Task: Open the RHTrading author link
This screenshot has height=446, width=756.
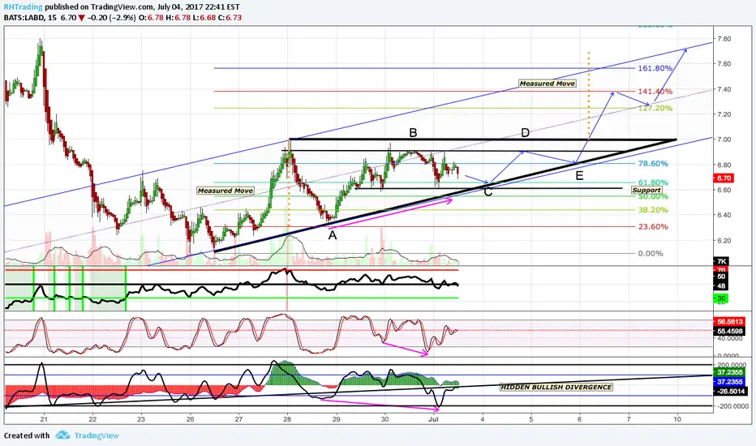Action: [24, 7]
